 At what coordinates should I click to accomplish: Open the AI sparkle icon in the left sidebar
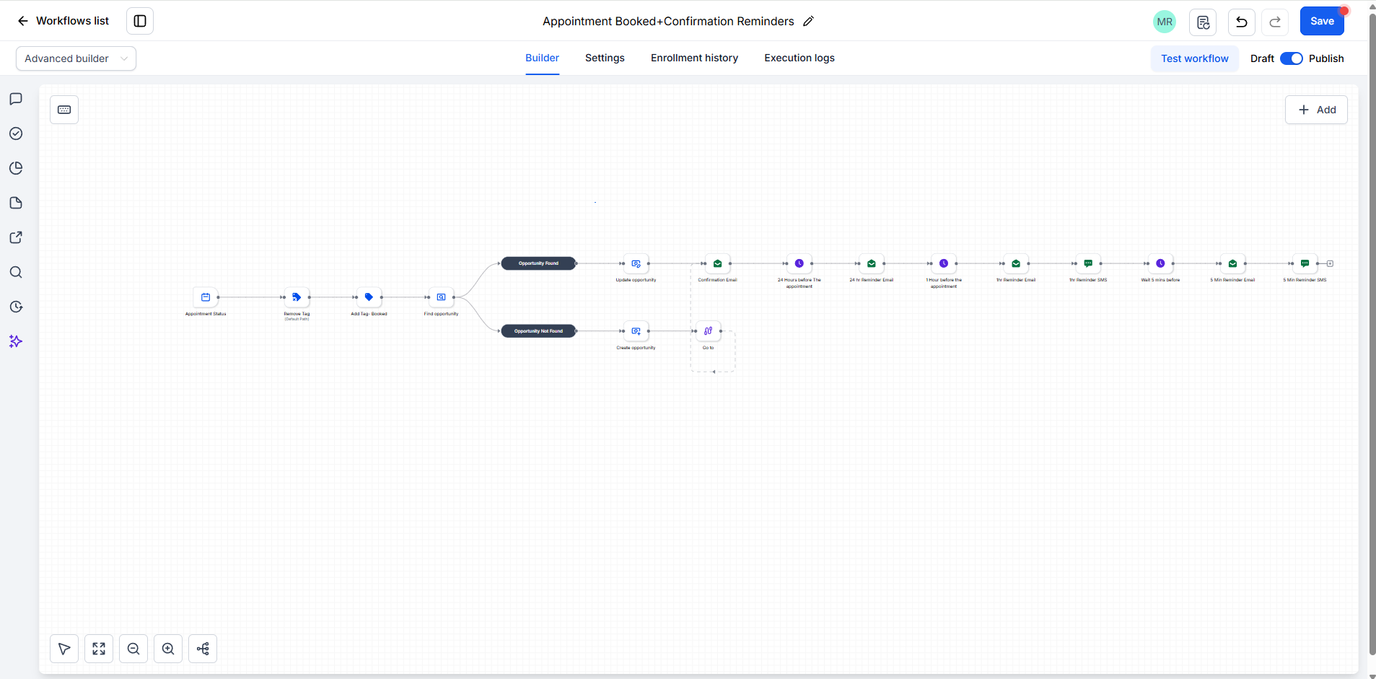pyautogui.click(x=16, y=341)
